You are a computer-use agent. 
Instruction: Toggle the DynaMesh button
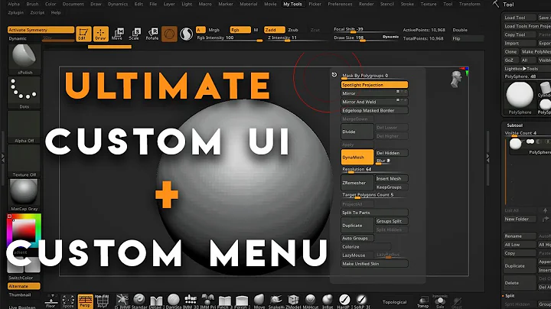point(357,157)
